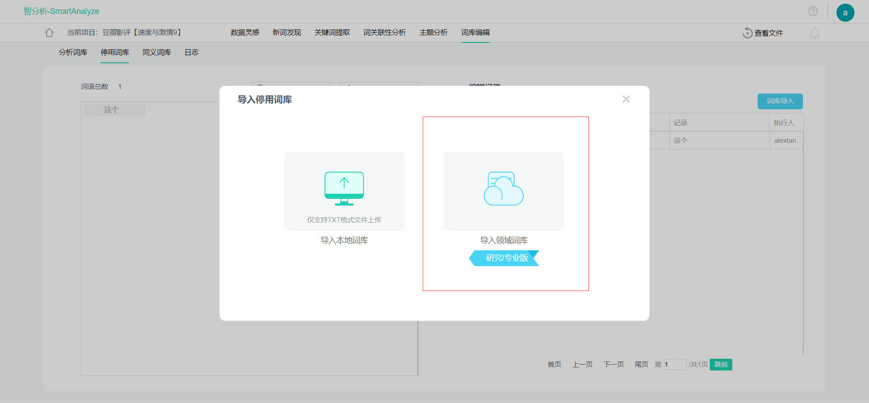This screenshot has height=403, width=869.
Task: Click 下一页 pagination link
Action: [x=614, y=365]
